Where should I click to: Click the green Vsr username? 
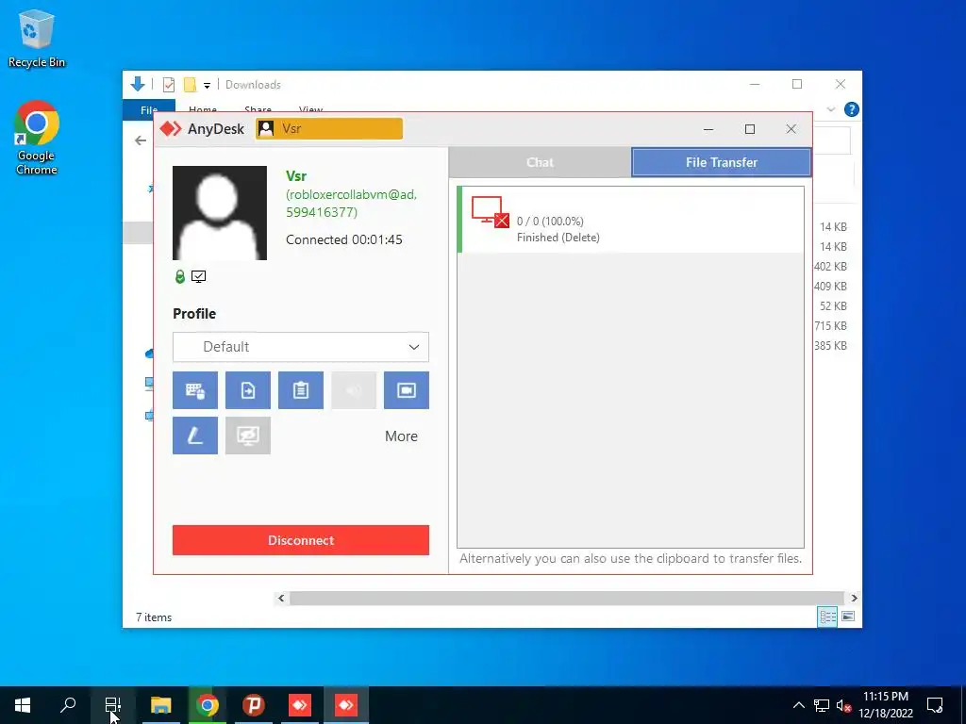click(296, 176)
